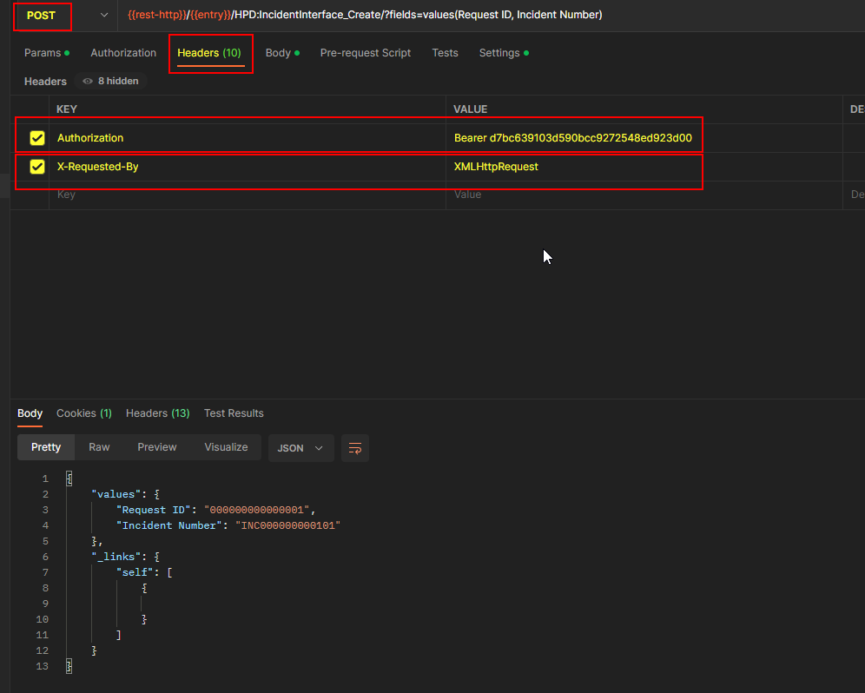
Task: Click the empty Key field to add a header
Action: point(174,194)
